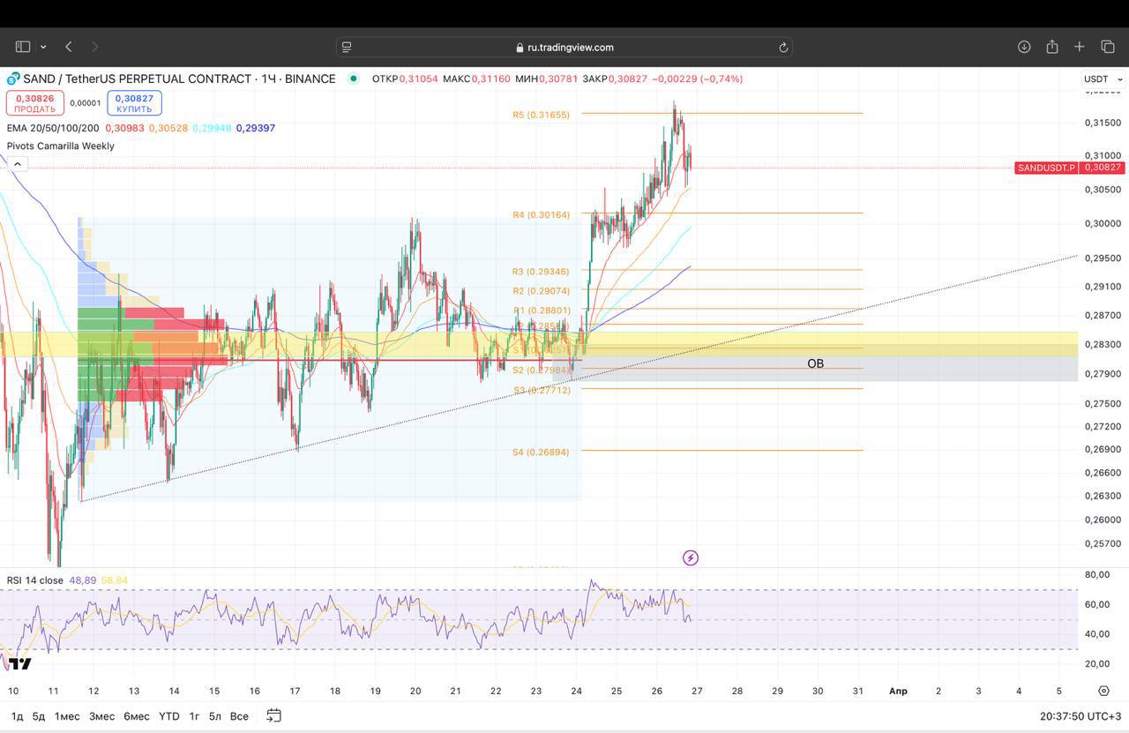Set range to 1мес
Image resolution: width=1129 pixels, height=733 pixels.
(x=67, y=715)
